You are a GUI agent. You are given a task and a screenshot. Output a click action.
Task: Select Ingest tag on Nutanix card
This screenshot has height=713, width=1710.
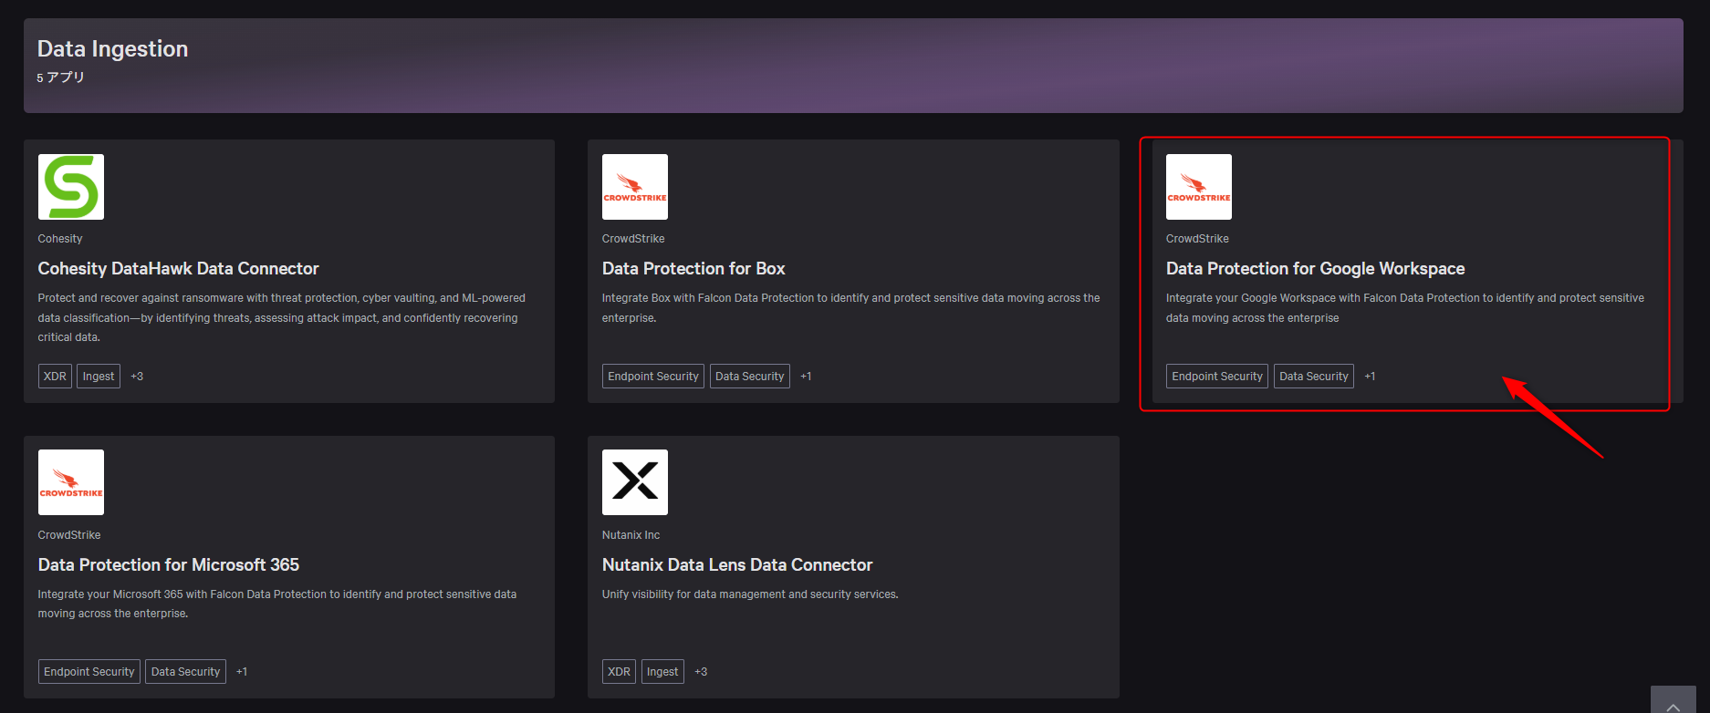(x=662, y=671)
